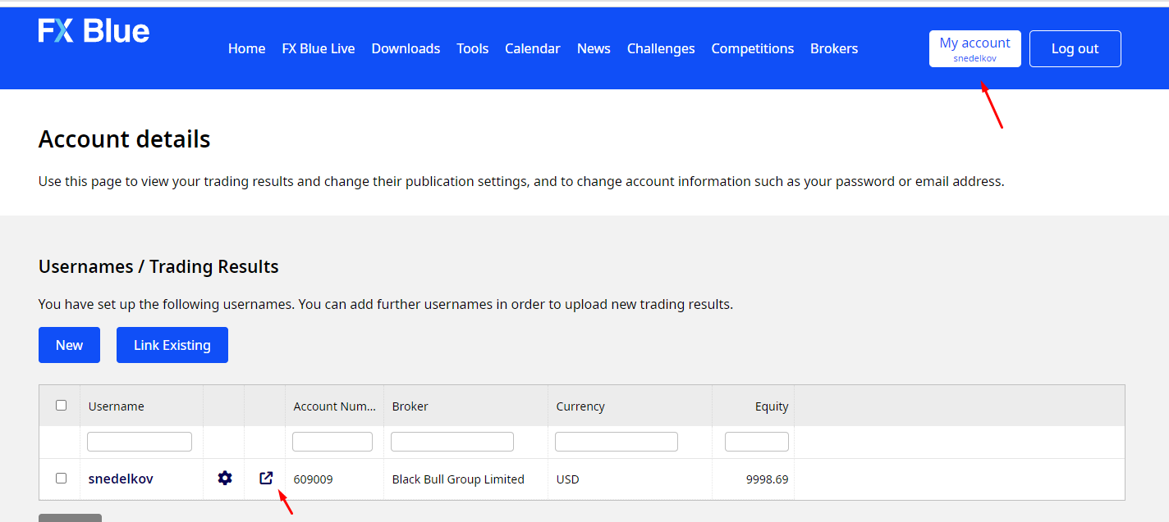Select the Black Bull Group Limited cell

(458, 479)
